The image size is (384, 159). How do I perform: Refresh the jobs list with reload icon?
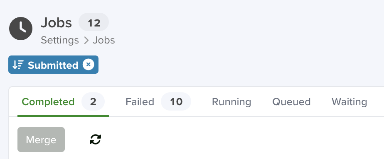click(96, 140)
